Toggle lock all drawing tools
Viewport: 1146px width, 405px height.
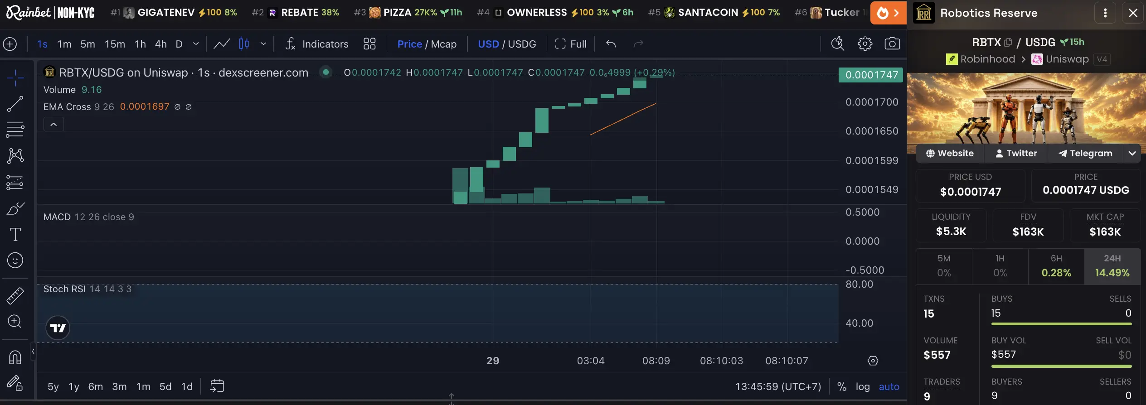(15, 383)
